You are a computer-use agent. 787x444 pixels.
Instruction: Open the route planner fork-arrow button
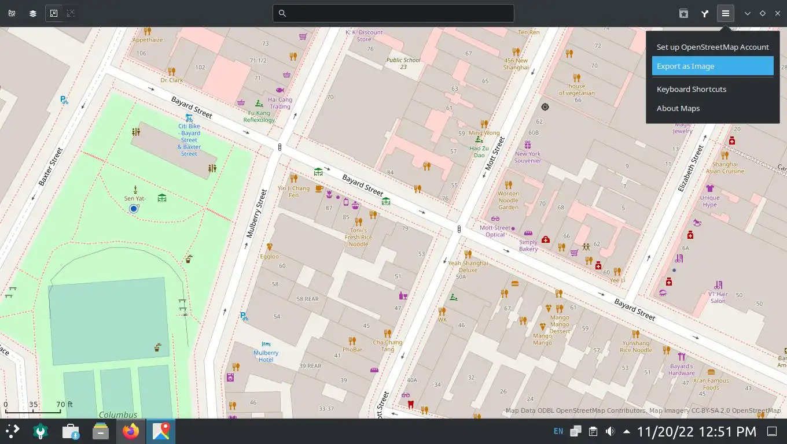[705, 13]
